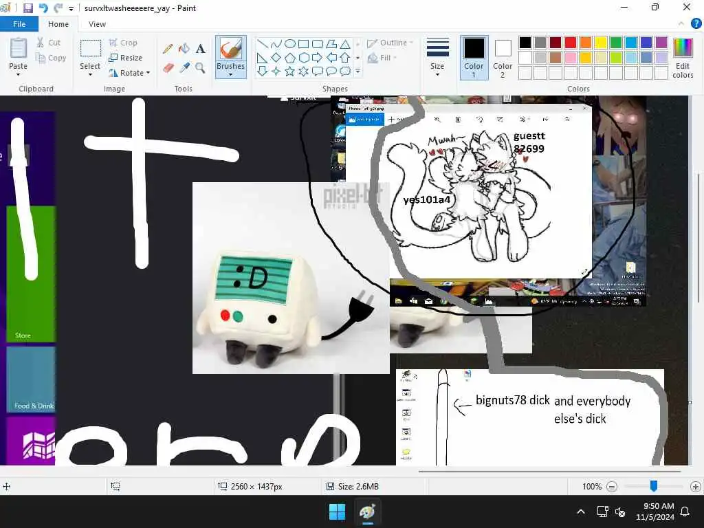Click the Save icon in title bar
Image resolution: width=704 pixels, height=528 pixels.
pyautogui.click(x=27, y=8)
